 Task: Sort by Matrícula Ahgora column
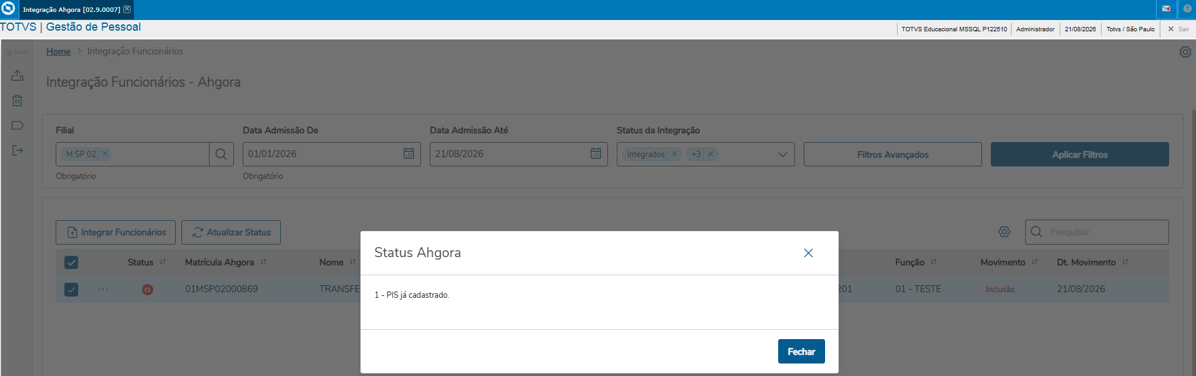tap(263, 262)
